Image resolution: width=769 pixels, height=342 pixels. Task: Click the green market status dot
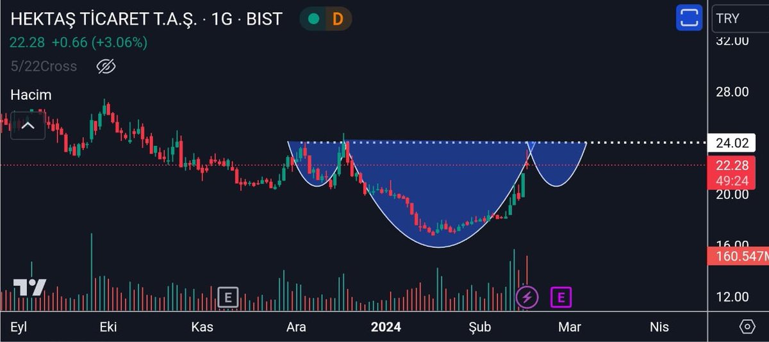[x=314, y=19]
